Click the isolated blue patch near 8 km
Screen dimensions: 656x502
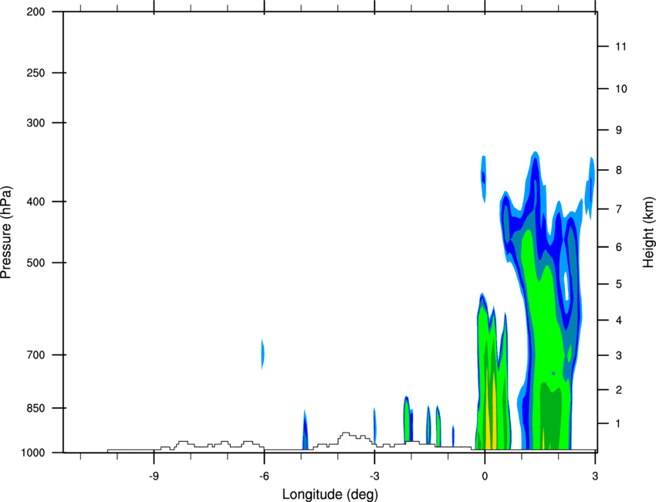(484, 178)
